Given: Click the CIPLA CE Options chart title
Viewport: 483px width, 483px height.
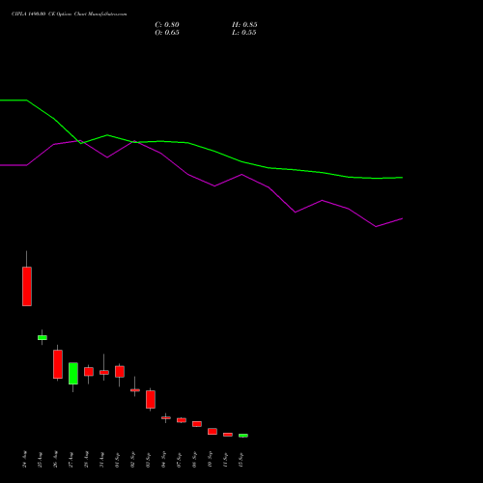Looking at the screenshot, I should pyautogui.click(x=70, y=14).
